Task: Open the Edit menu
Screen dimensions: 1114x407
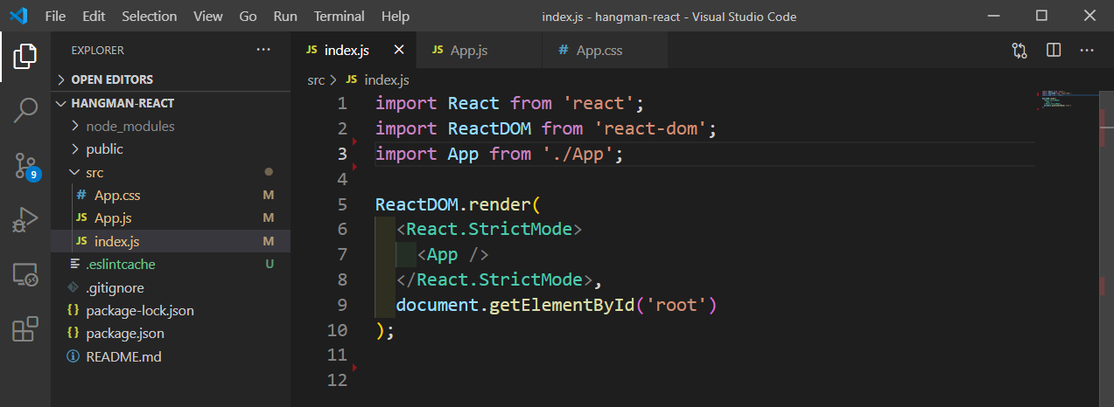Action: [95, 16]
